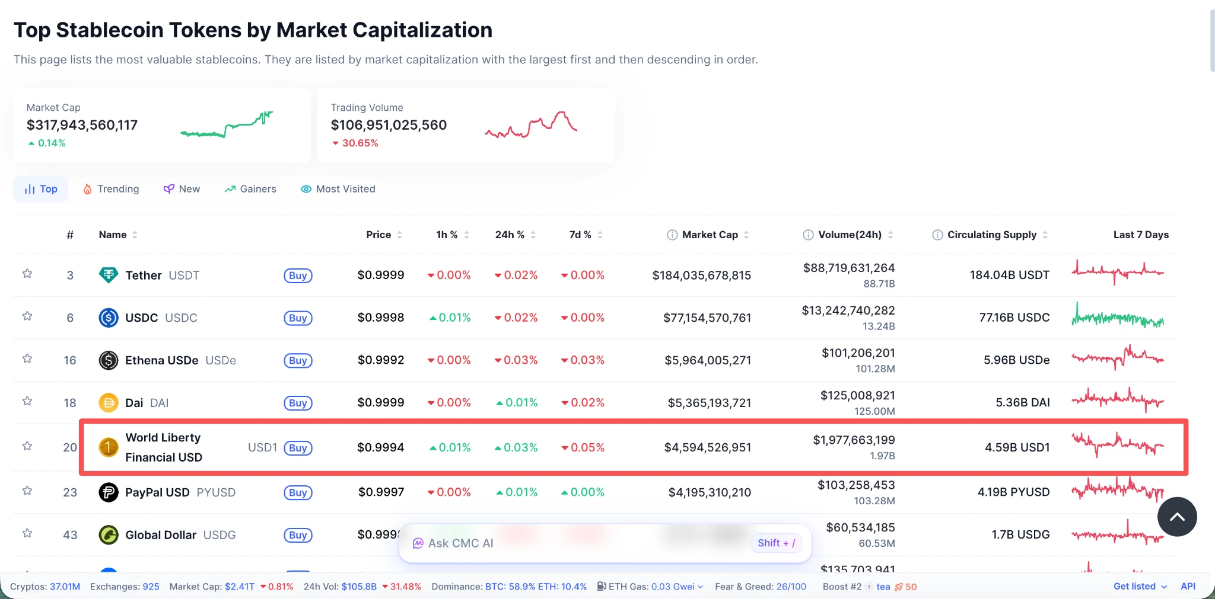This screenshot has width=1215, height=599.
Task: Switch to the Gainers tab
Action: (250, 189)
